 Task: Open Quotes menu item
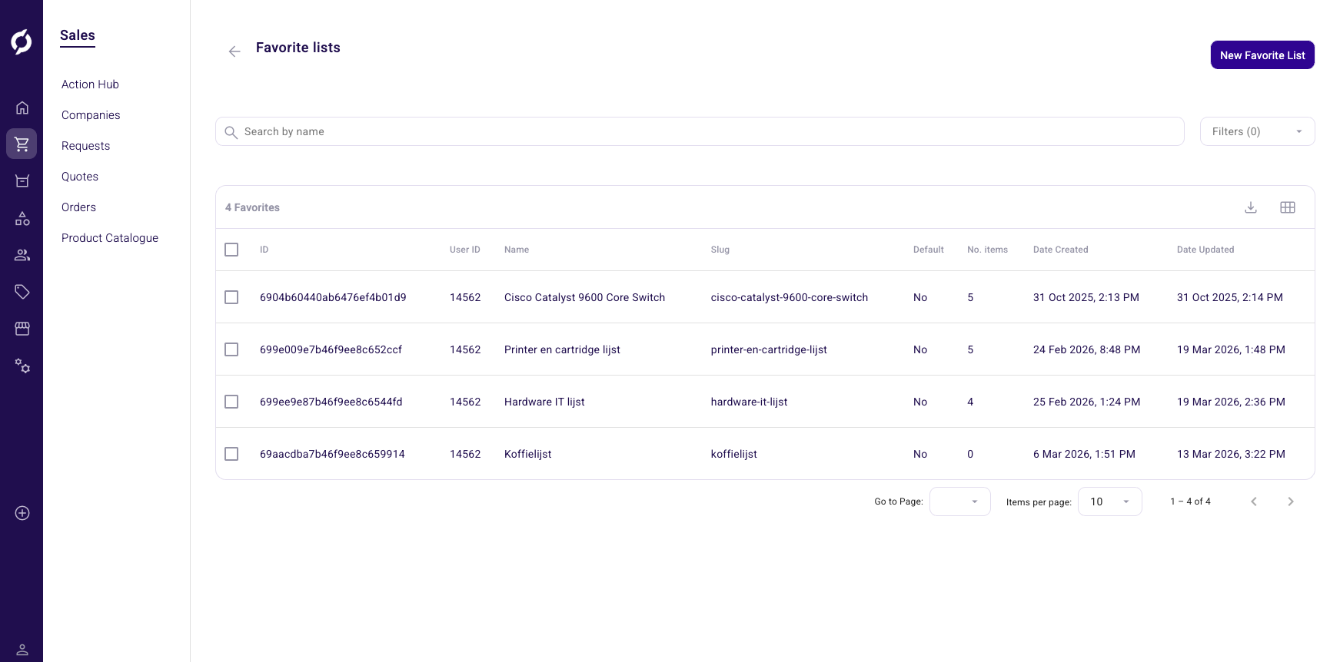[80, 177]
